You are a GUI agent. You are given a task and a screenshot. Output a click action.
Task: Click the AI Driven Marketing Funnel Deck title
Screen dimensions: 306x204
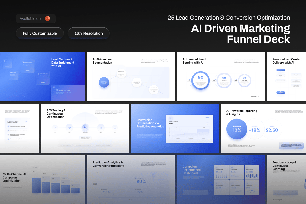pos(240,34)
